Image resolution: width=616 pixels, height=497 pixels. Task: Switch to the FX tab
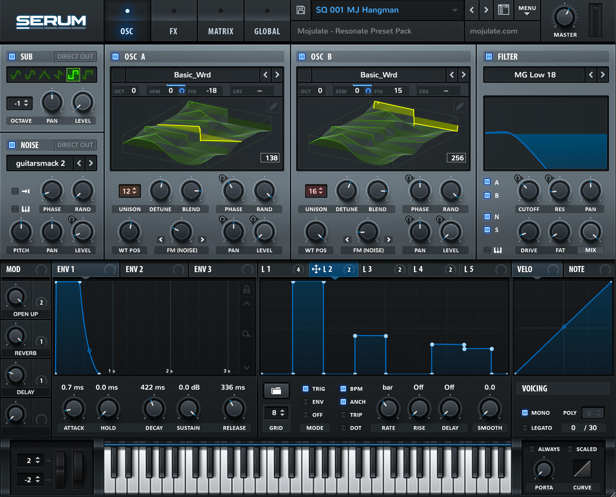coord(174,21)
